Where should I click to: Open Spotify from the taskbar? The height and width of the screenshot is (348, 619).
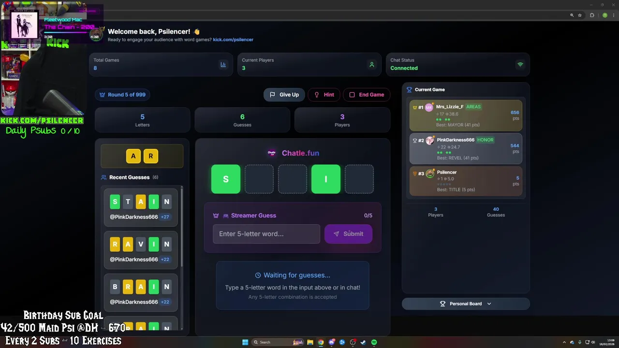pos(374,342)
